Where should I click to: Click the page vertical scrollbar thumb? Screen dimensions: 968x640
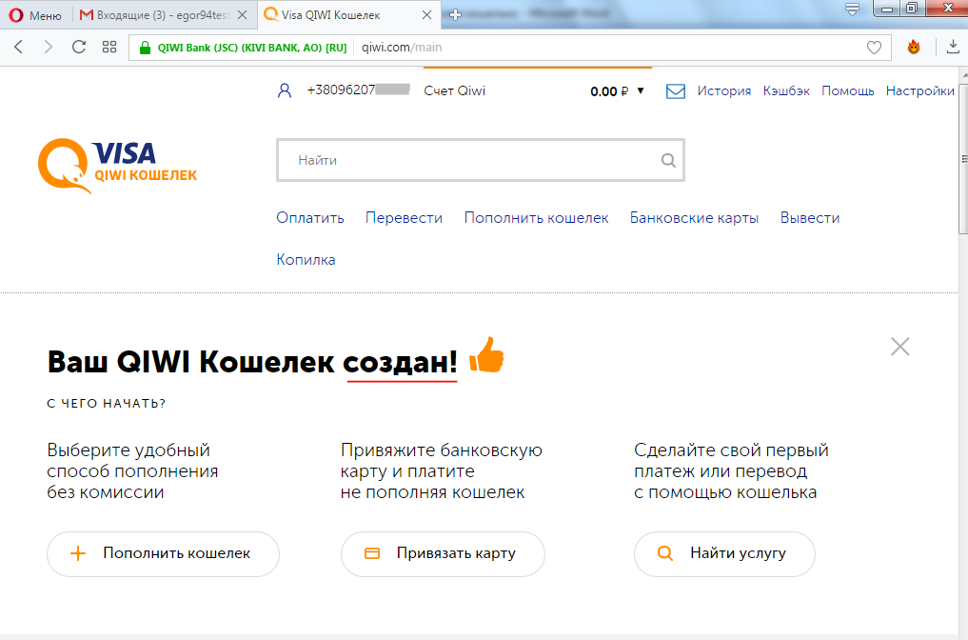963,159
